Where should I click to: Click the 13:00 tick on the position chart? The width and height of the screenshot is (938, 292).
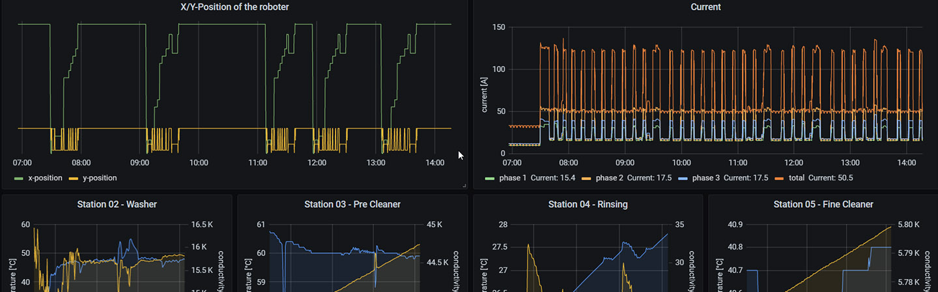(376, 163)
